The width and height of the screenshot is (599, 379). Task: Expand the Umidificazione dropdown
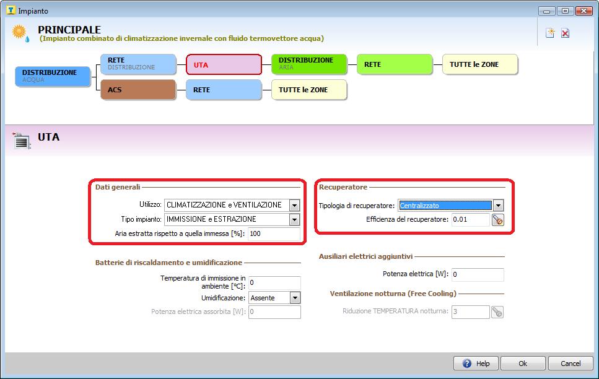pyautogui.click(x=295, y=298)
